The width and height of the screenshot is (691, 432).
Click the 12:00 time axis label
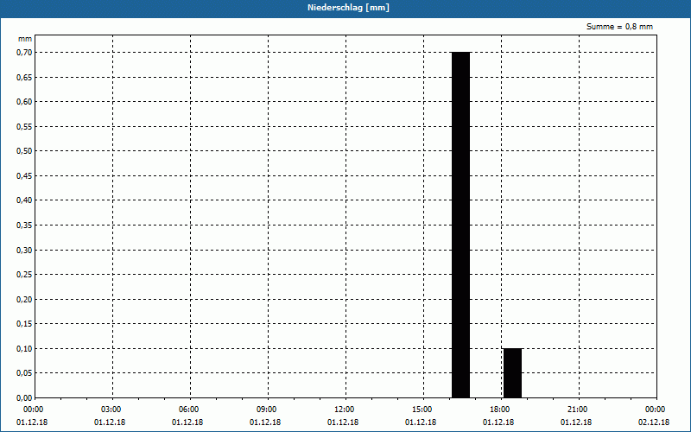[x=344, y=410]
